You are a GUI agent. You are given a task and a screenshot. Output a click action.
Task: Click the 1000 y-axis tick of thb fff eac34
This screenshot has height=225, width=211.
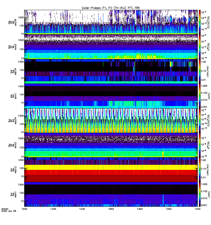tap(21, 17)
